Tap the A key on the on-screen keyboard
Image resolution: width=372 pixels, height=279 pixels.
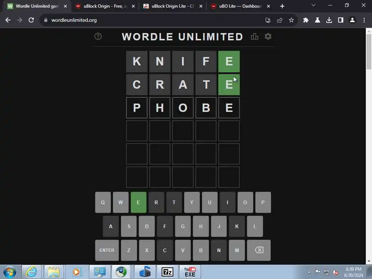111,226
